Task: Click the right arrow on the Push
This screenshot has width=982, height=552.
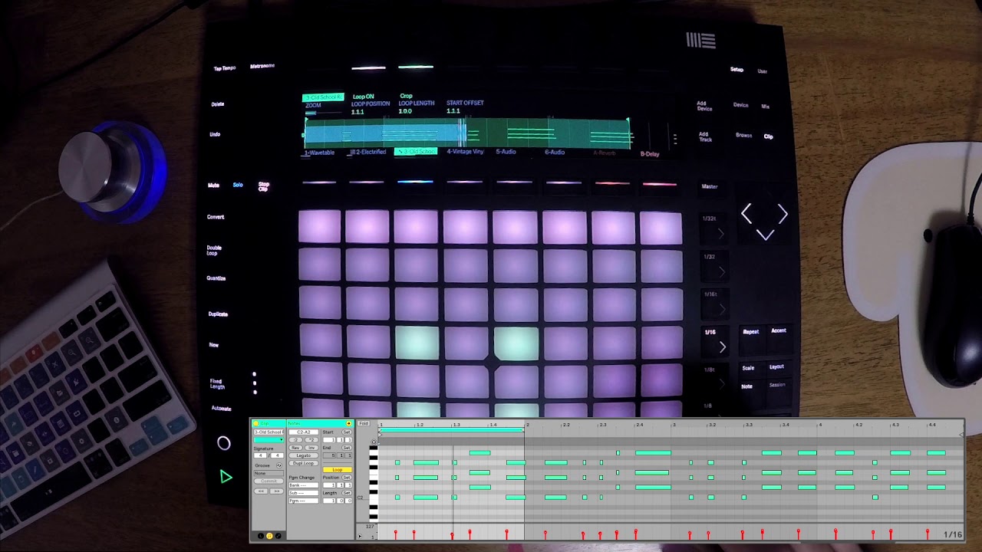Action: pos(783,215)
